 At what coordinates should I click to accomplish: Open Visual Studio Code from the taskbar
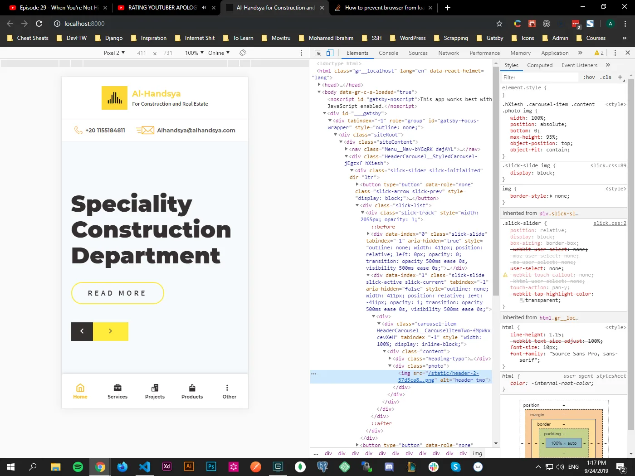tap(145, 466)
